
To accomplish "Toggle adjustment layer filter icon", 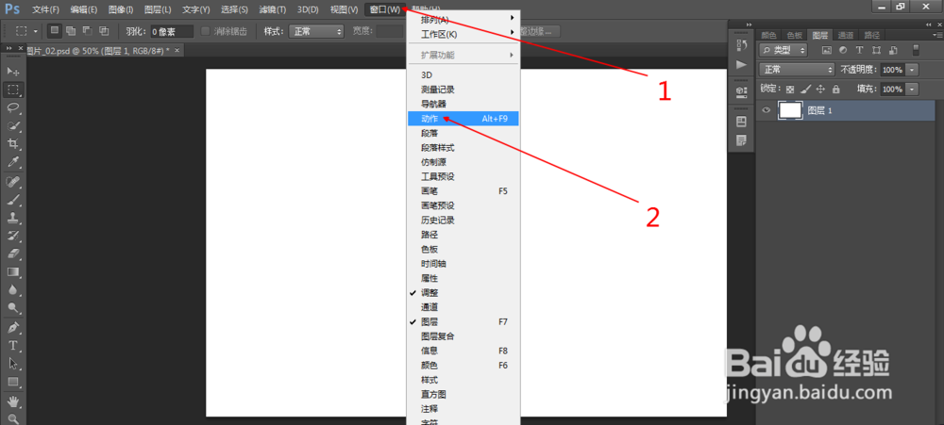I will click(843, 50).
